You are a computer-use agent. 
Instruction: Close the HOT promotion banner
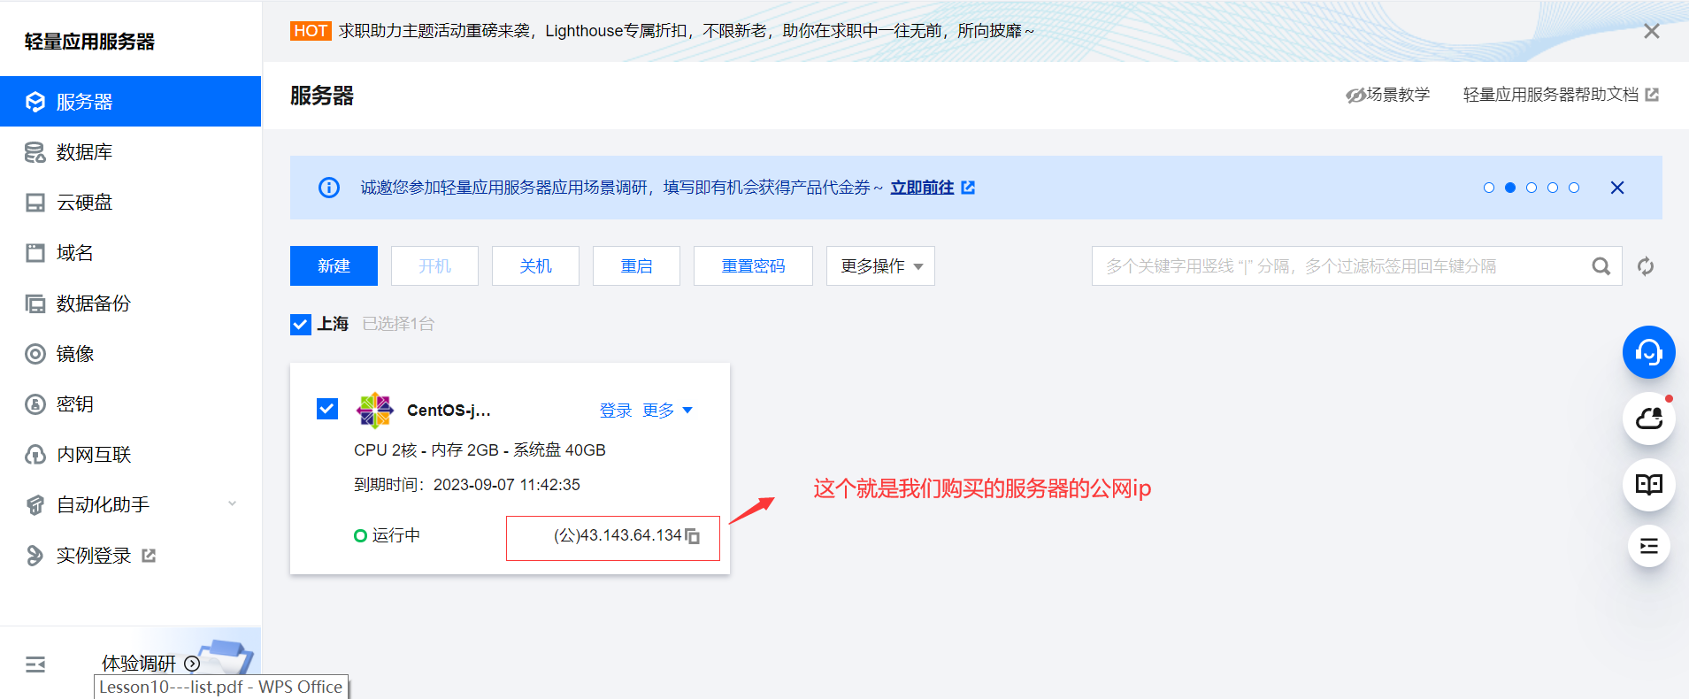click(x=1651, y=31)
